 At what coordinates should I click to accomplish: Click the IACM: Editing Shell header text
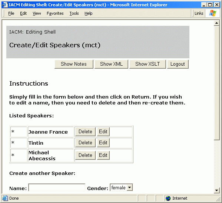pos(32,32)
